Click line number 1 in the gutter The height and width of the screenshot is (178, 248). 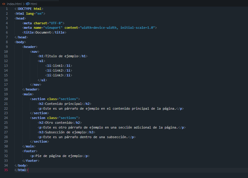[7, 9]
